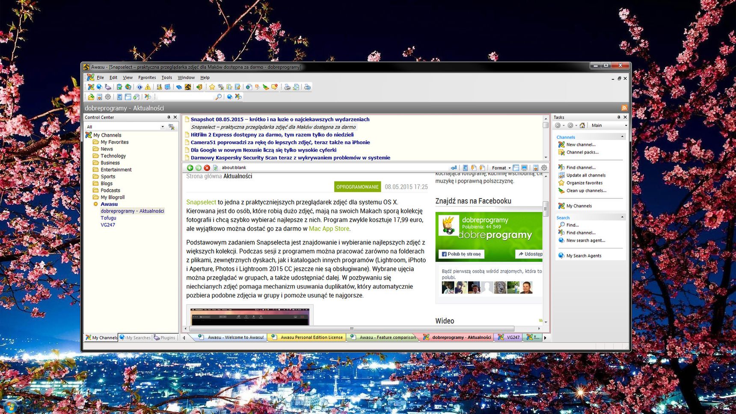Select the Technology folder in channel tree
The image size is (736, 414).
113,156
